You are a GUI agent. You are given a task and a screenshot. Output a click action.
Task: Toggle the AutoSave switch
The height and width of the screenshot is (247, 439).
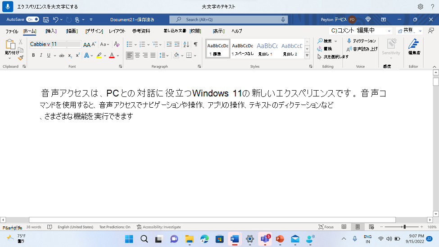point(33,19)
